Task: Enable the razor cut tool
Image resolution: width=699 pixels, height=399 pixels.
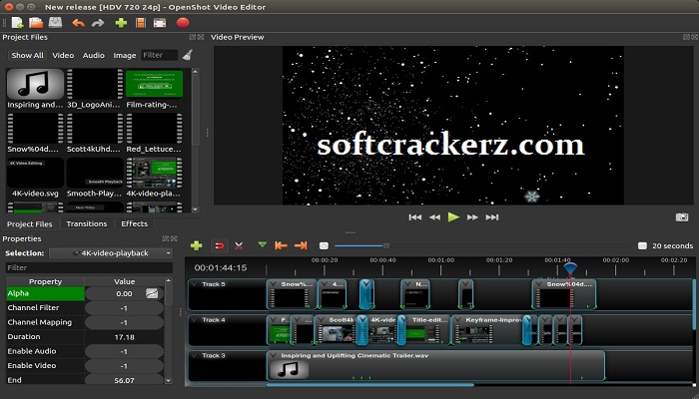Action: (239, 245)
